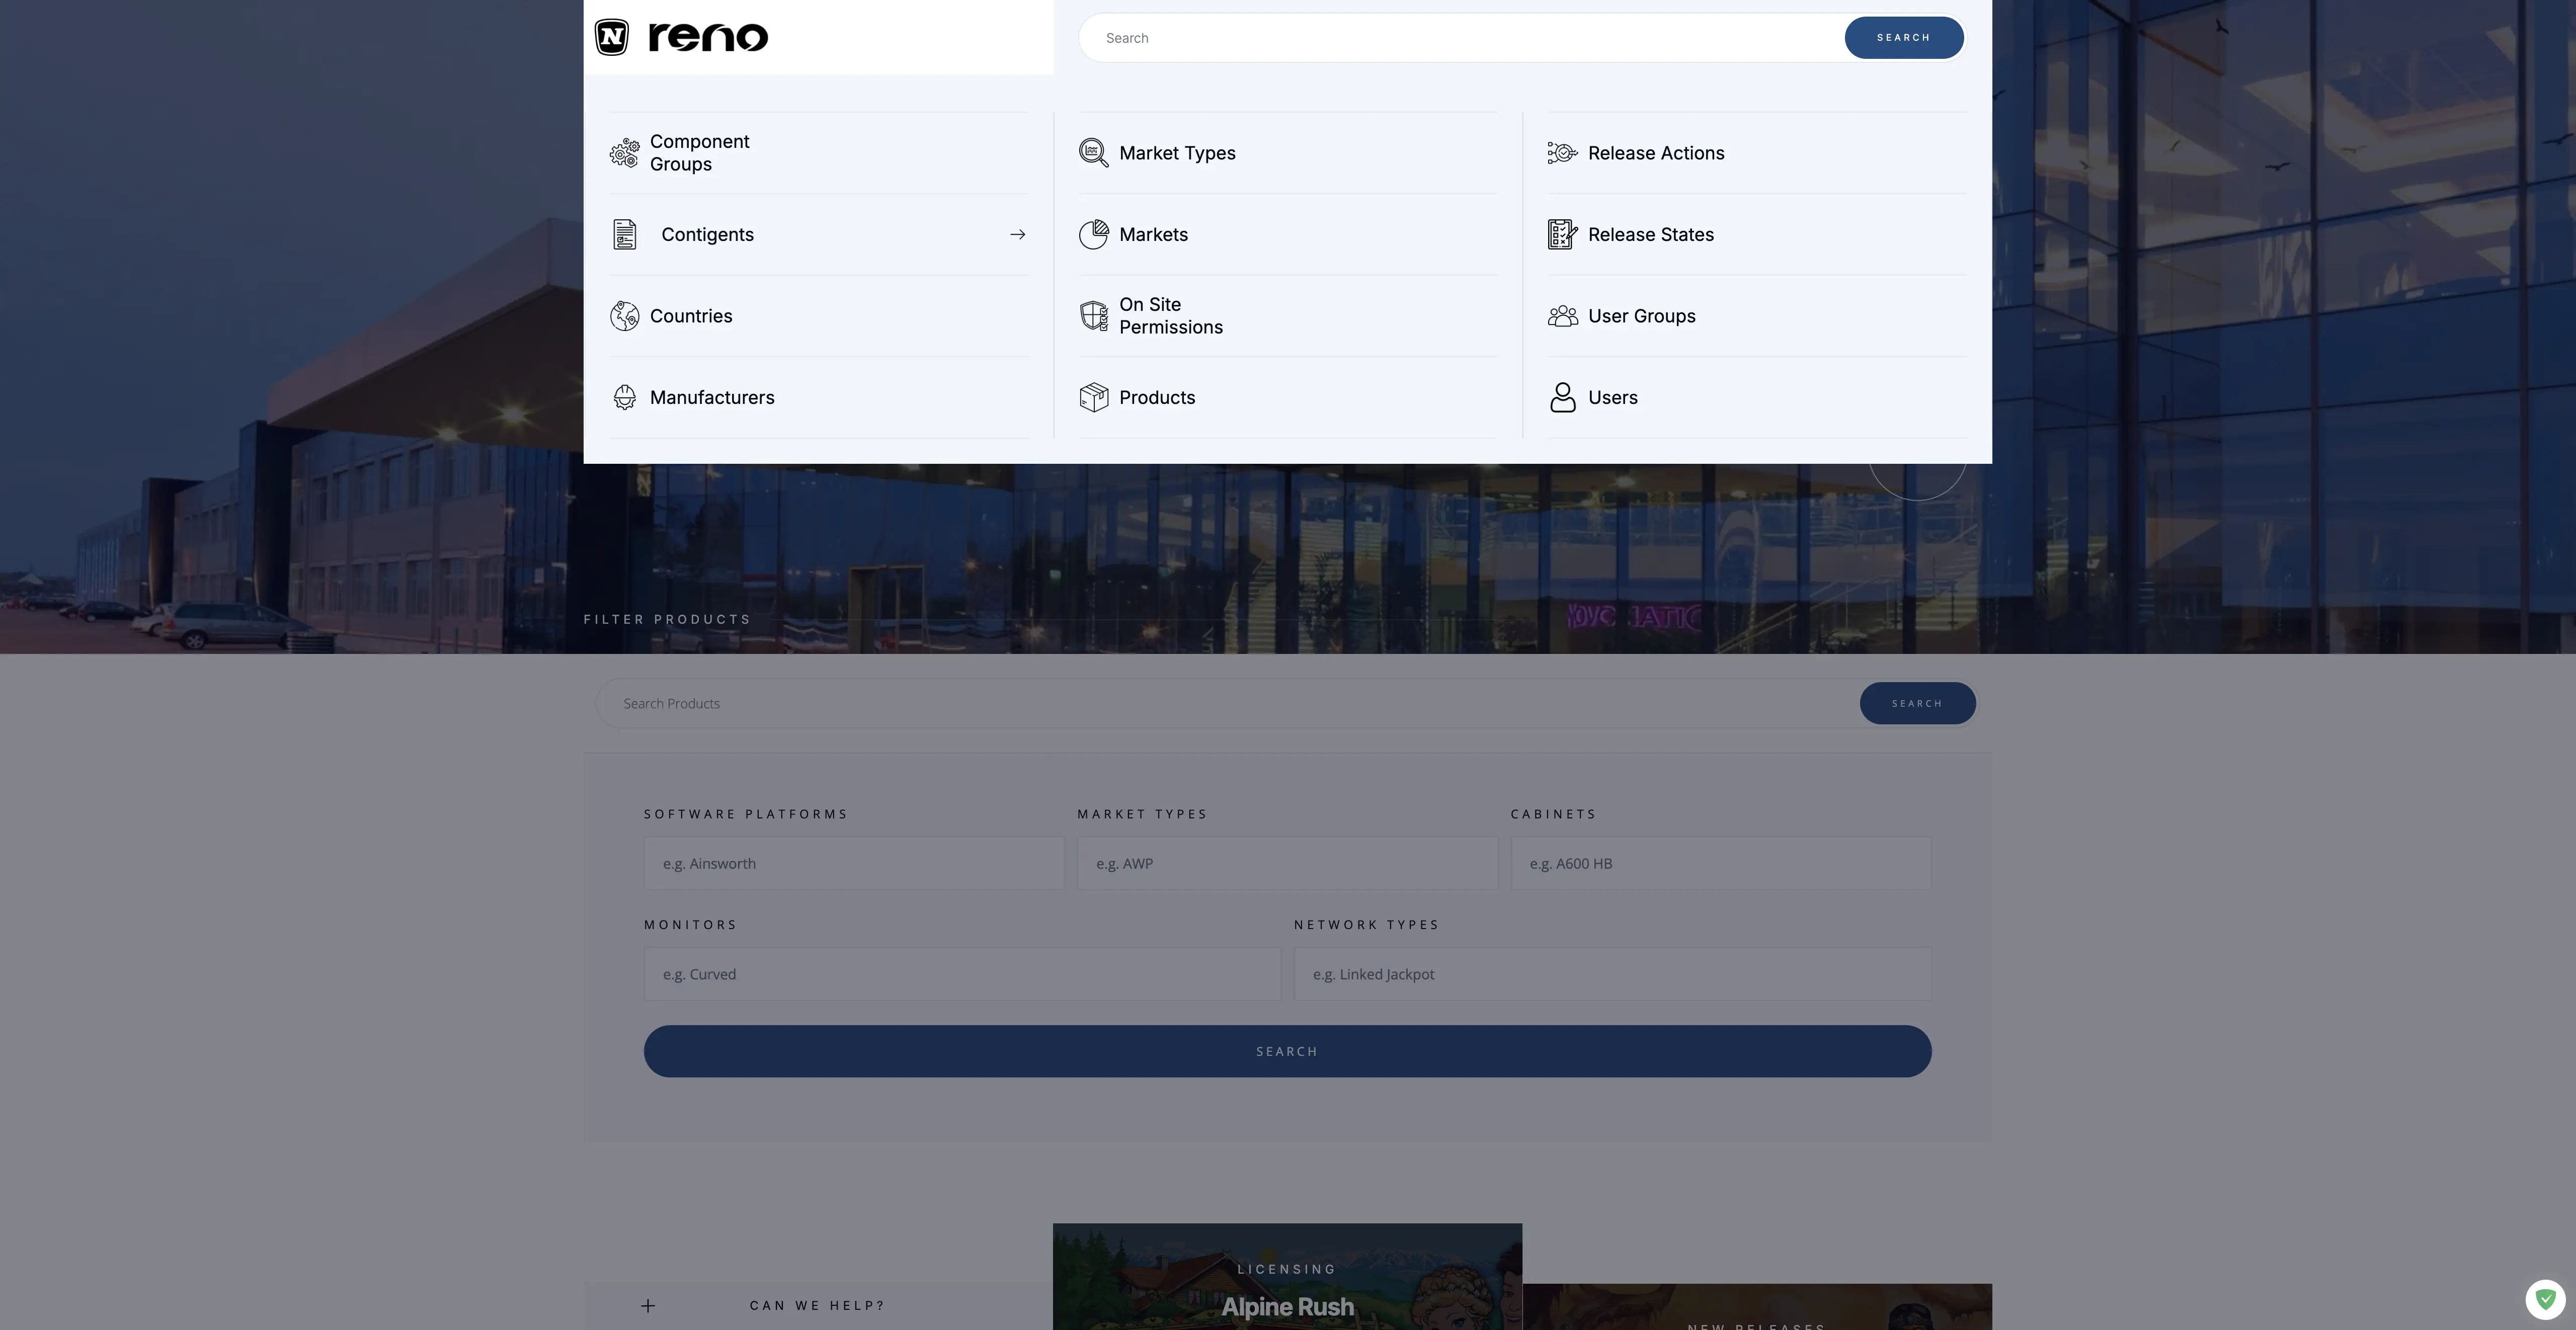The height and width of the screenshot is (1330, 2576).
Task: Open the On Site Permissions section
Action: (x=1171, y=315)
